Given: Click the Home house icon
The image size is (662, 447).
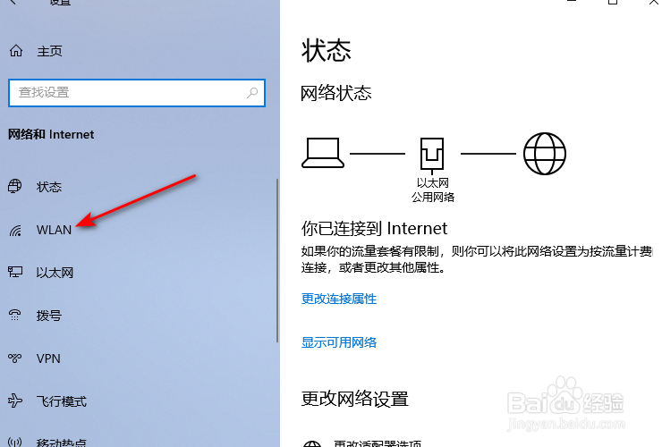Looking at the screenshot, I should [x=16, y=51].
